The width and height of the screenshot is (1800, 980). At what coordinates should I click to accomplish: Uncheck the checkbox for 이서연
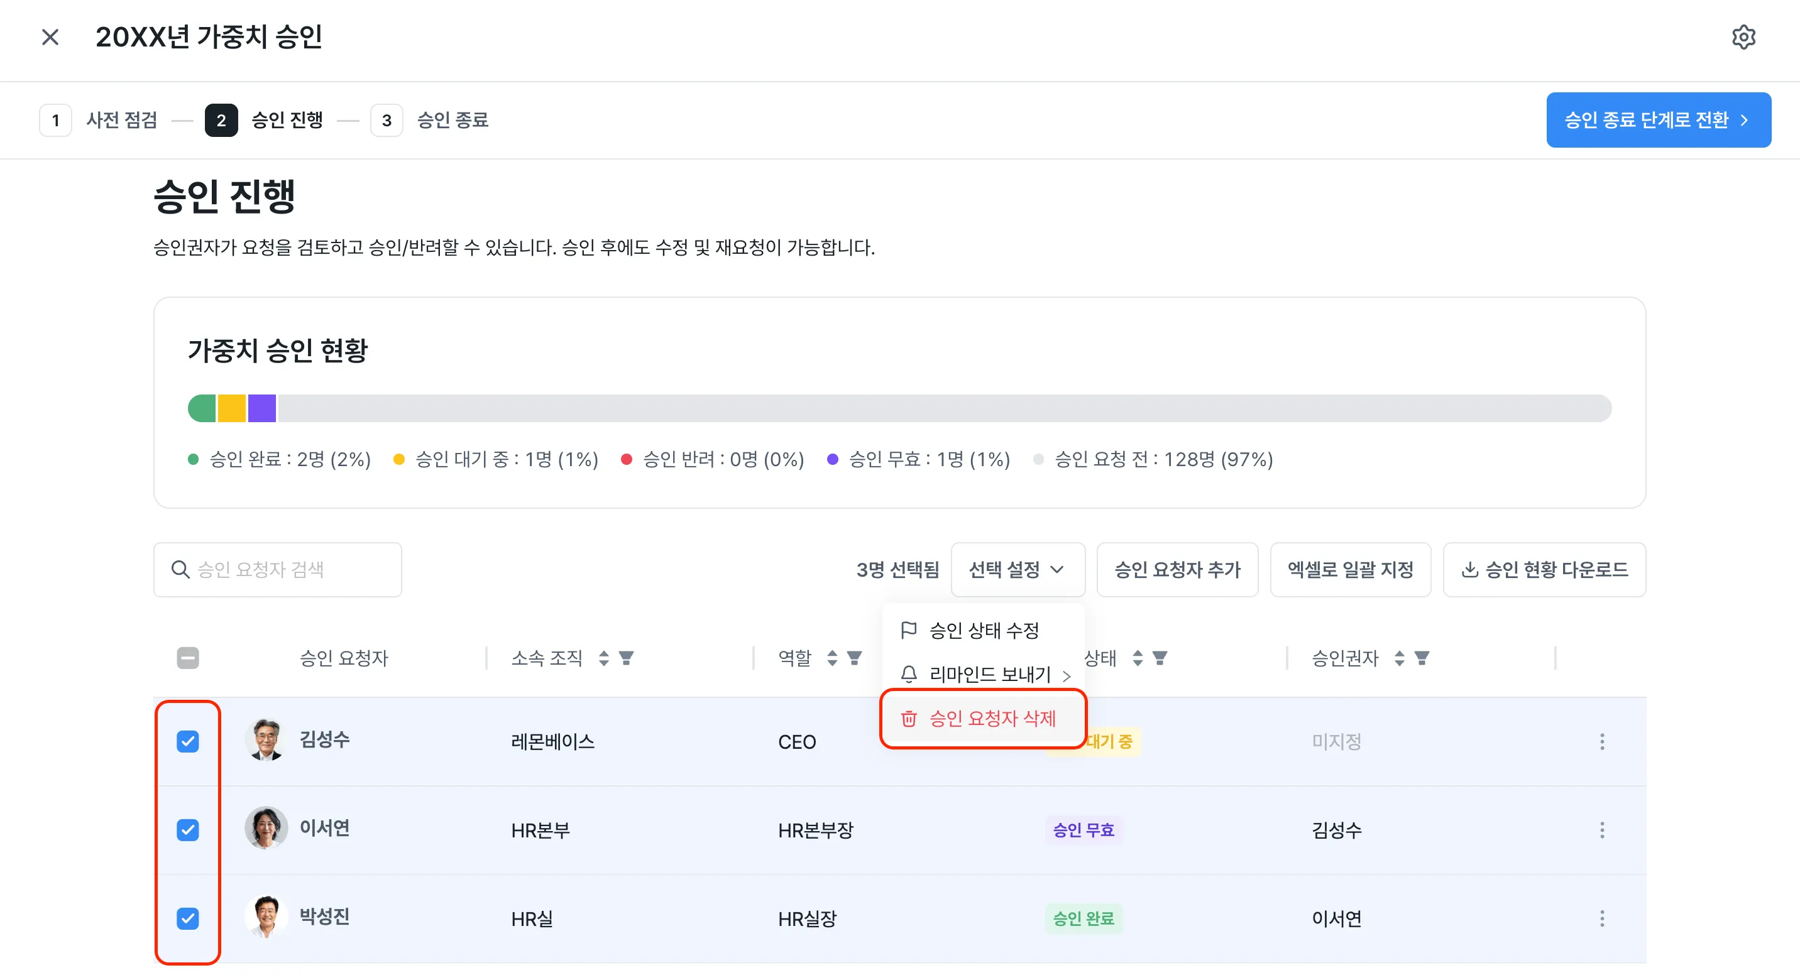coord(187,830)
